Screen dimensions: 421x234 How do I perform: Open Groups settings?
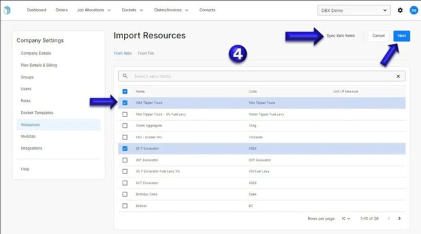coord(27,77)
